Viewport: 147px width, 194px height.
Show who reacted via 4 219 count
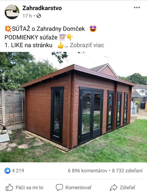(x=18, y=171)
